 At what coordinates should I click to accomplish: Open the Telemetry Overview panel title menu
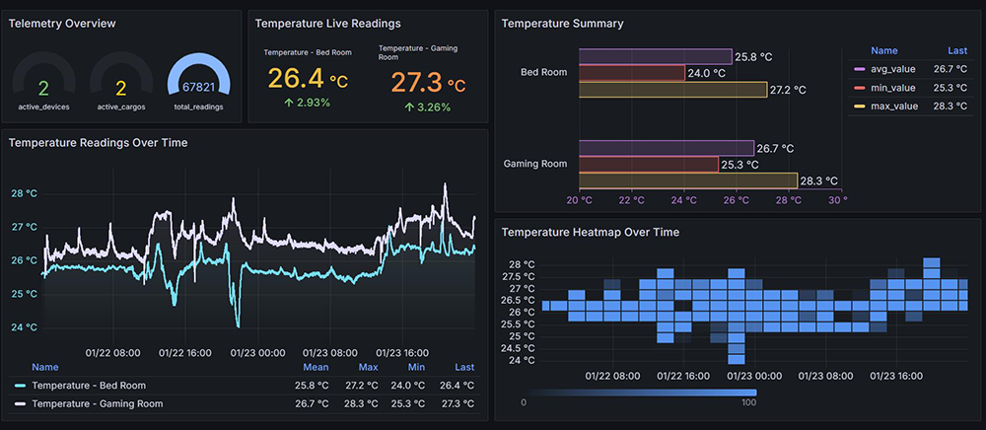pyautogui.click(x=62, y=24)
